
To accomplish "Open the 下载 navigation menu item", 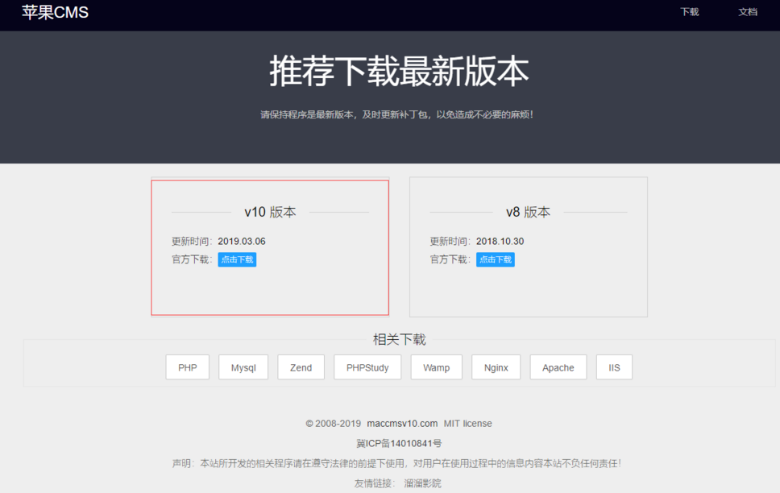I will coord(689,12).
